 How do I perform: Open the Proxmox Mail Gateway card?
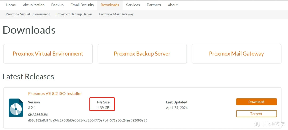tap(236, 54)
